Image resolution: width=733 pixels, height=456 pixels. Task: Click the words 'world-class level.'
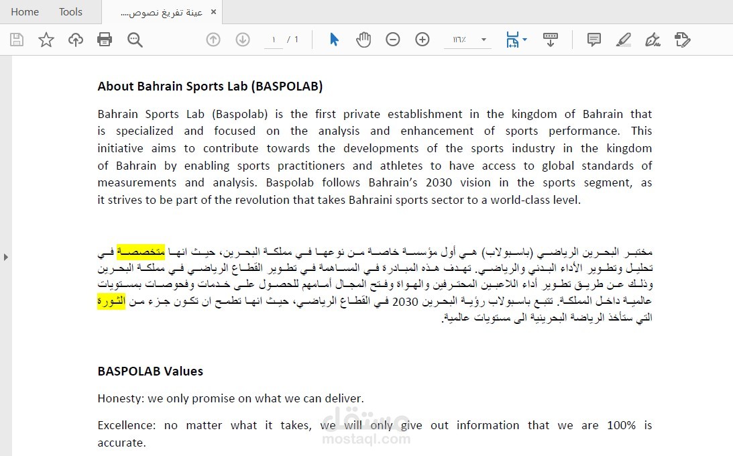[535, 200]
